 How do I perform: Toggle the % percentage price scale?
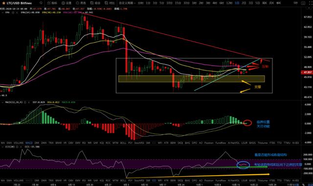[x=303, y=185]
